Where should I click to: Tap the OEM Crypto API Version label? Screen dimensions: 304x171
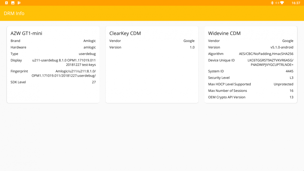(x=227, y=97)
